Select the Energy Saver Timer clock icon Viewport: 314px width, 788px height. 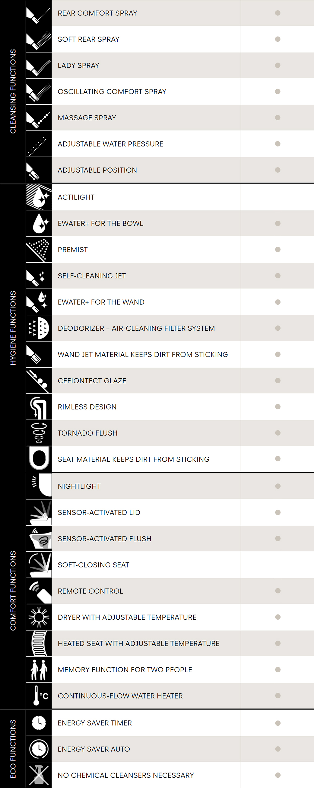click(39, 723)
